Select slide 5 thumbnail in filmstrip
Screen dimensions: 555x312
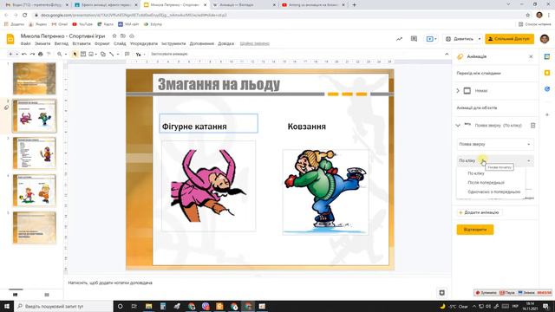[35, 227]
